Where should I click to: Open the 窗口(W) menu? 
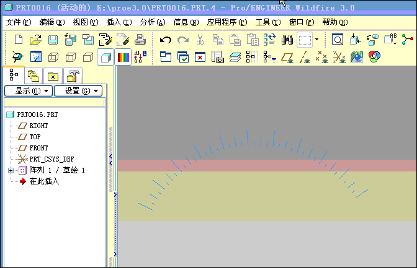coord(302,22)
